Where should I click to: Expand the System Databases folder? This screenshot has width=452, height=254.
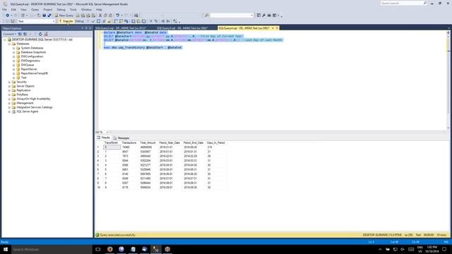pyautogui.click(x=13, y=48)
